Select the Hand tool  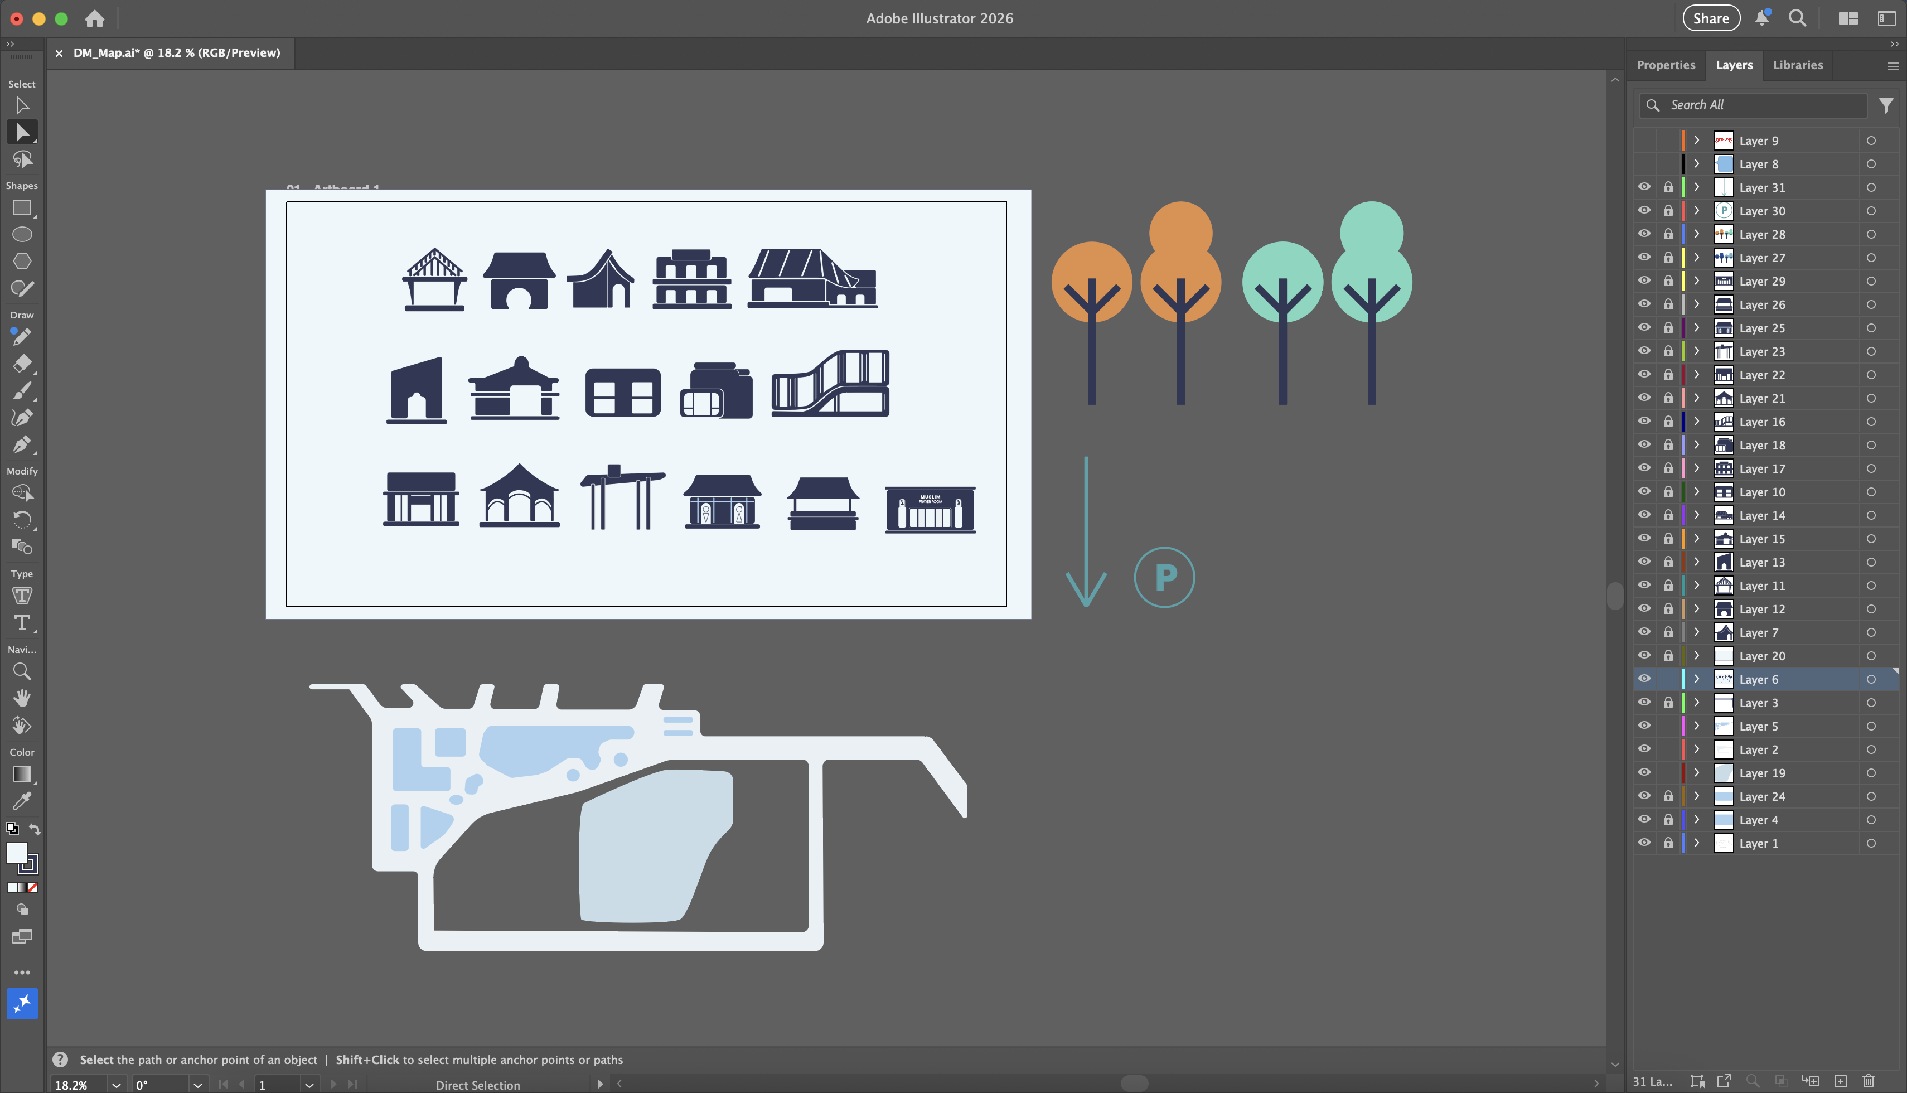22,698
